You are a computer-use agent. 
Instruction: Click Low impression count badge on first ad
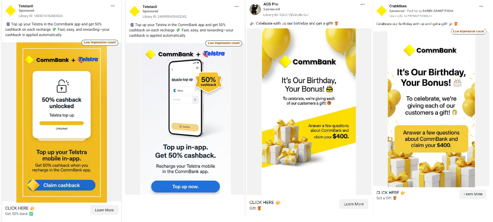pos(100,43)
